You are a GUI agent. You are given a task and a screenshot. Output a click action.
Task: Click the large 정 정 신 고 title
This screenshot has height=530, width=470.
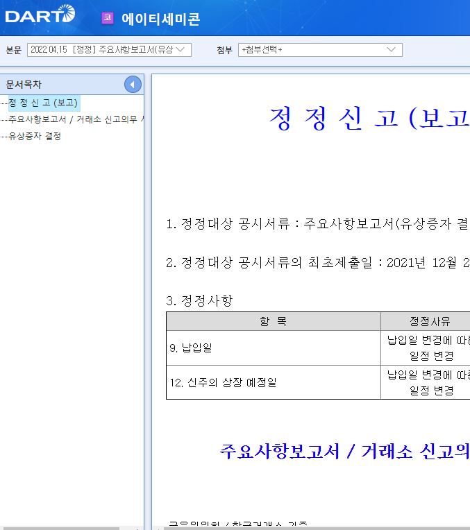click(369, 119)
